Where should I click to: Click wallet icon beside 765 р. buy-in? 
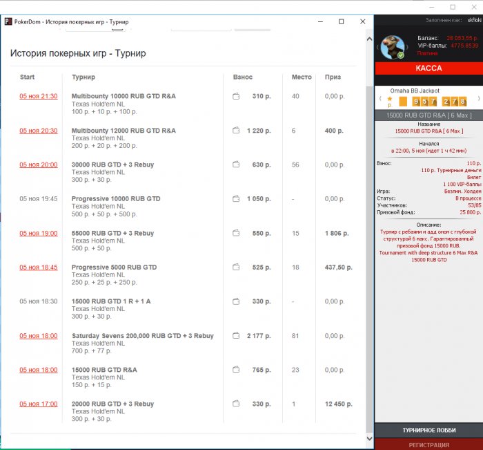(236, 369)
